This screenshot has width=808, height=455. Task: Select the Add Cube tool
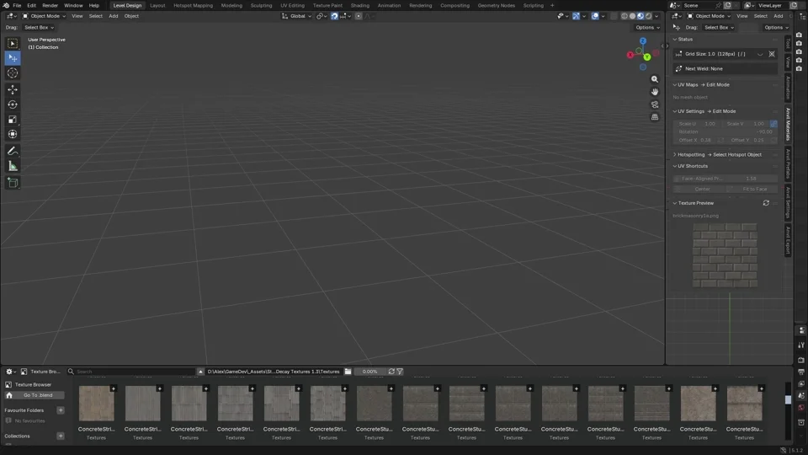click(13, 183)
